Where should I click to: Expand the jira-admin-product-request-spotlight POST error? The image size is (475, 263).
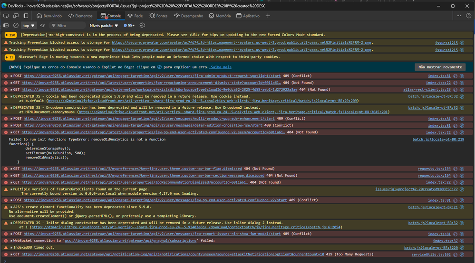11,76
